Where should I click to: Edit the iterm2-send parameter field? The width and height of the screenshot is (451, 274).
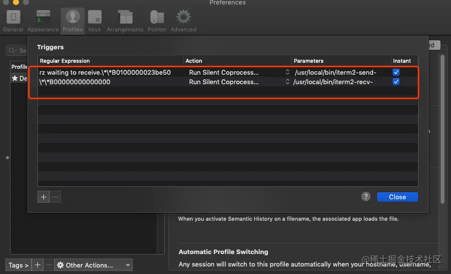[339, 72]
